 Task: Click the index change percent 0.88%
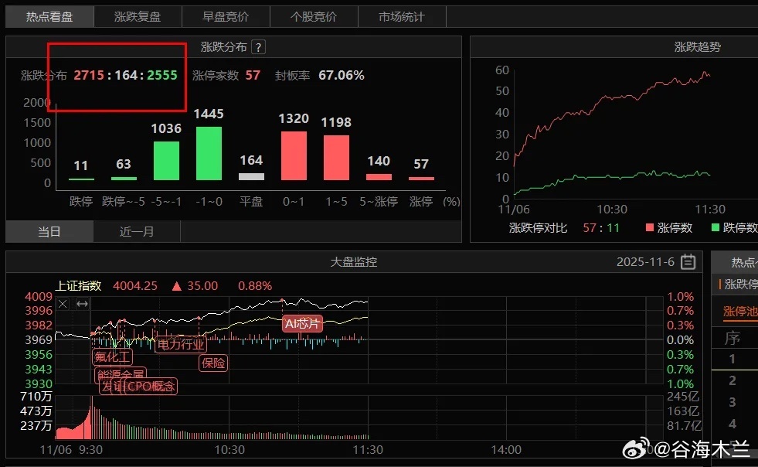[255, 286]
